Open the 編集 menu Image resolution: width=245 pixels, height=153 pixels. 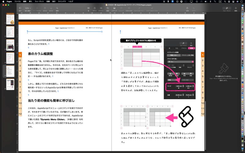click(x=25, y=2)
